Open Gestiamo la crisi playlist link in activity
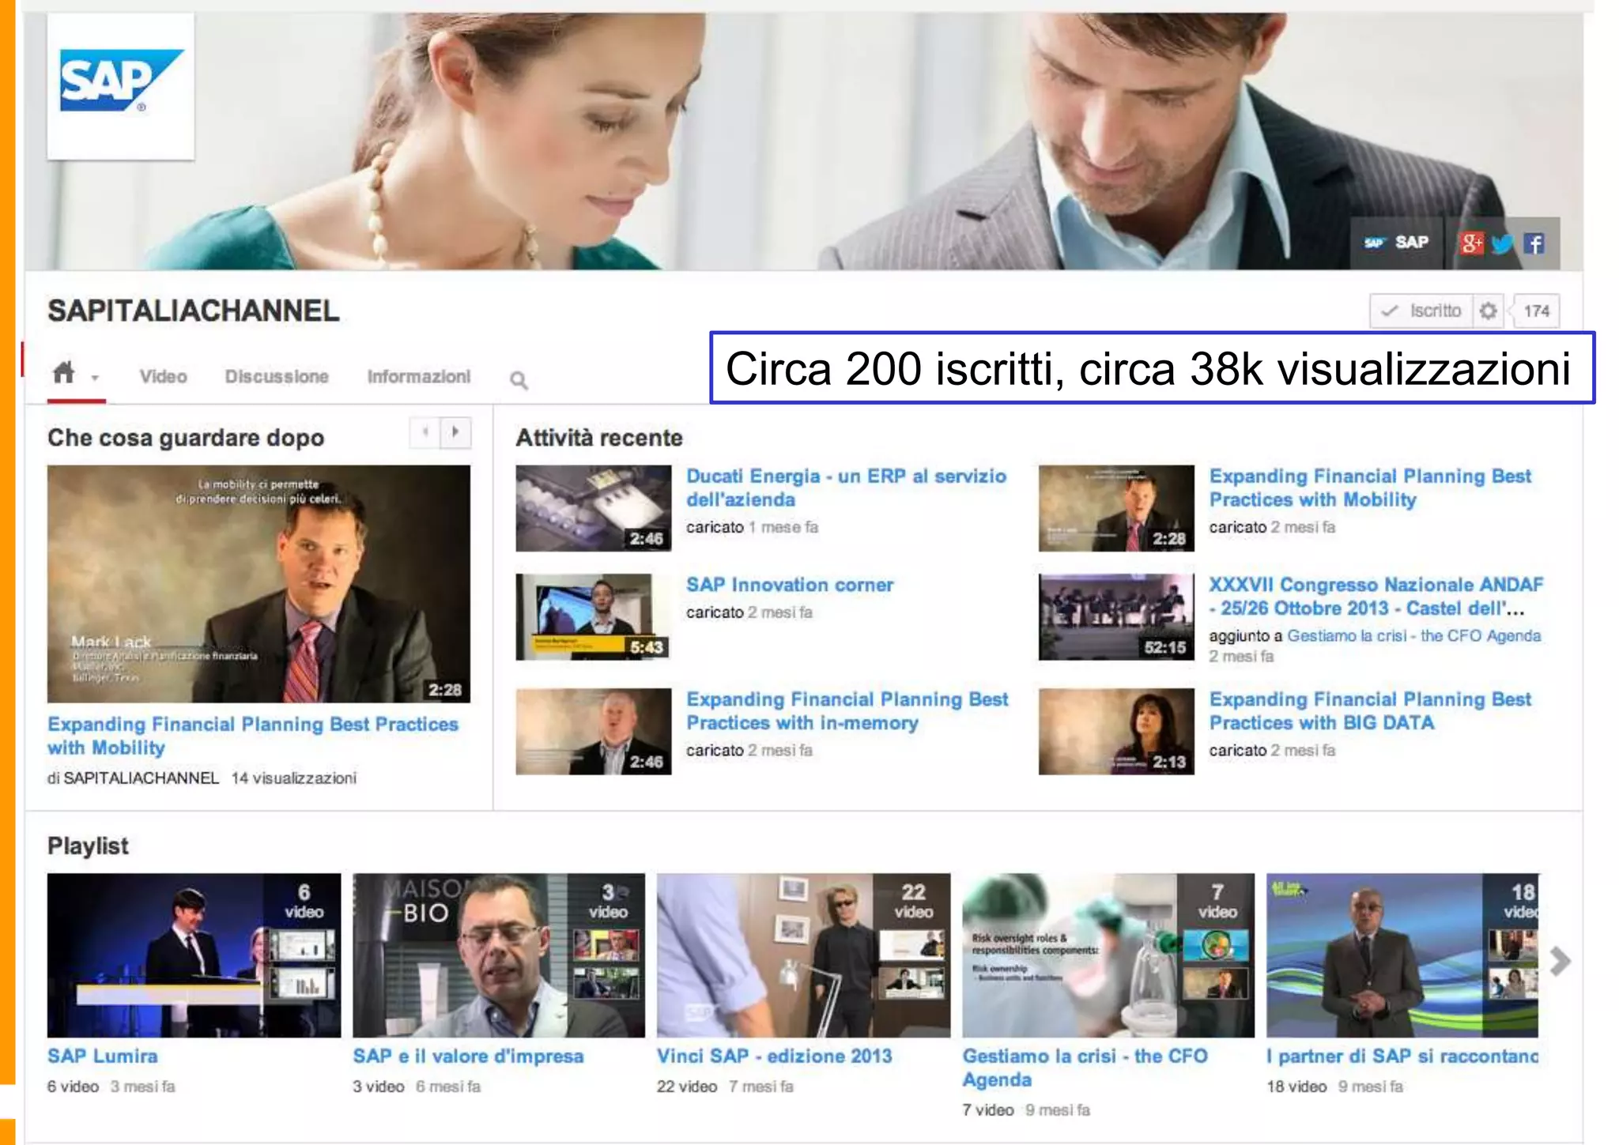This screenshot has height=1145, width=1619. [x=1414, y=635]
